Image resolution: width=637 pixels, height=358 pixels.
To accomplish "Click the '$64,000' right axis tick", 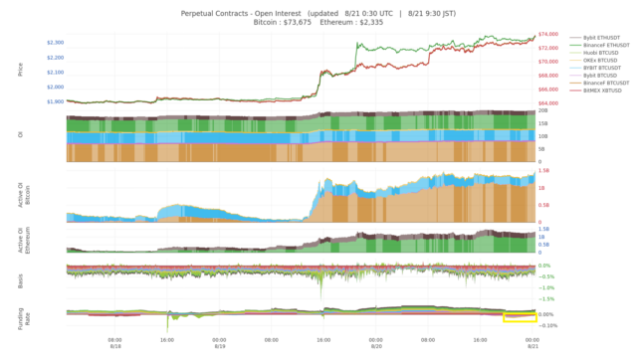I will (548, 103).
